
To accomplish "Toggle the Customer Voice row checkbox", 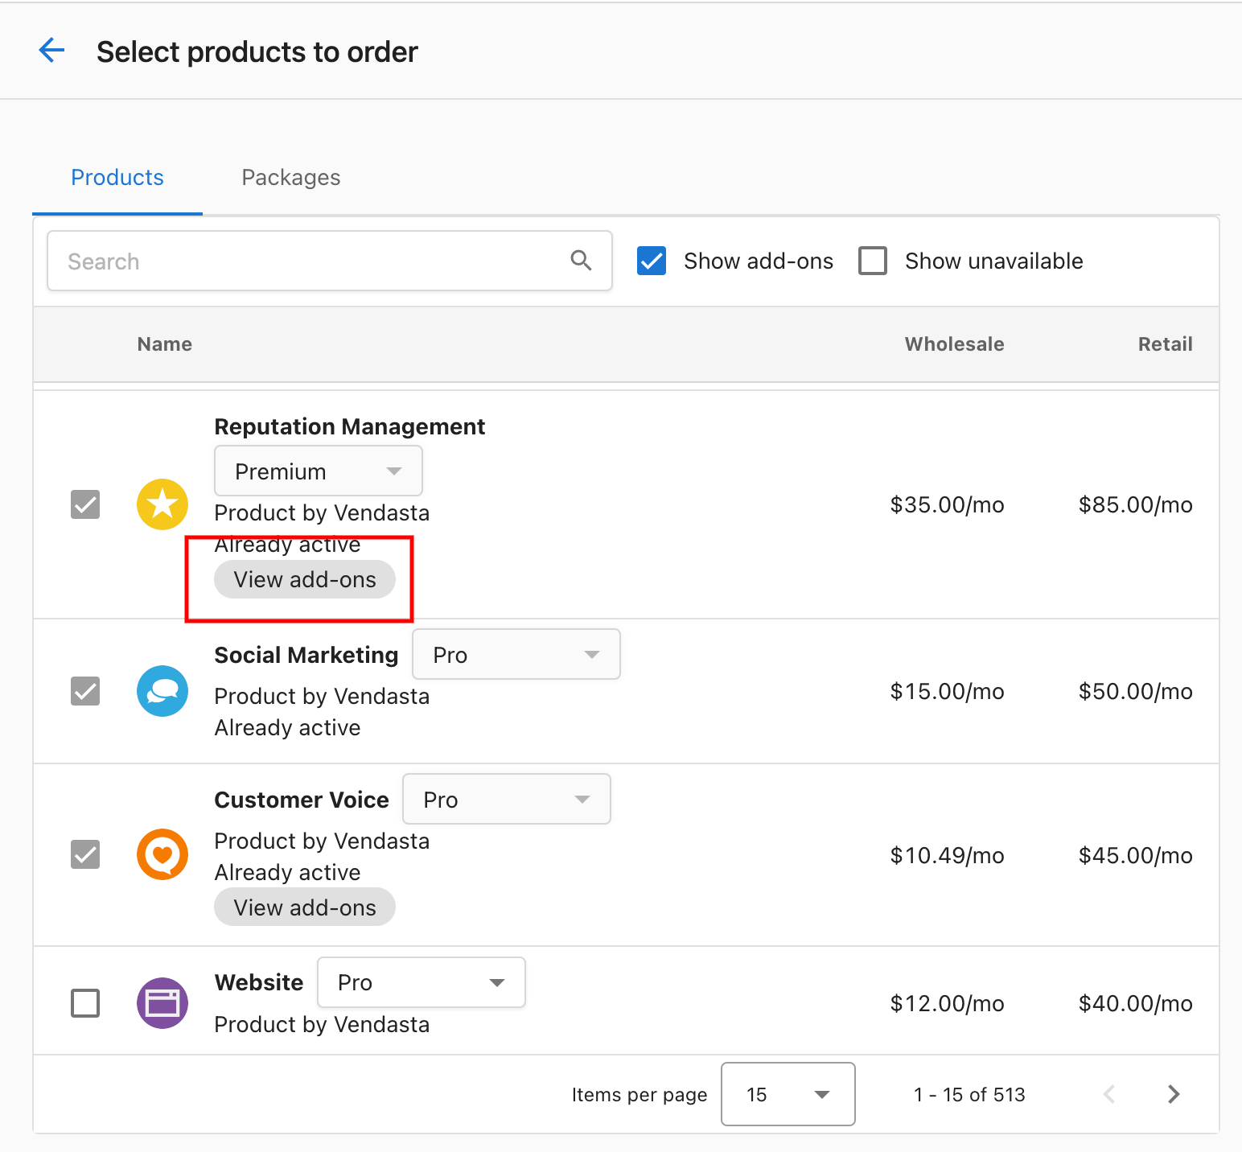I will coord(85,854).
